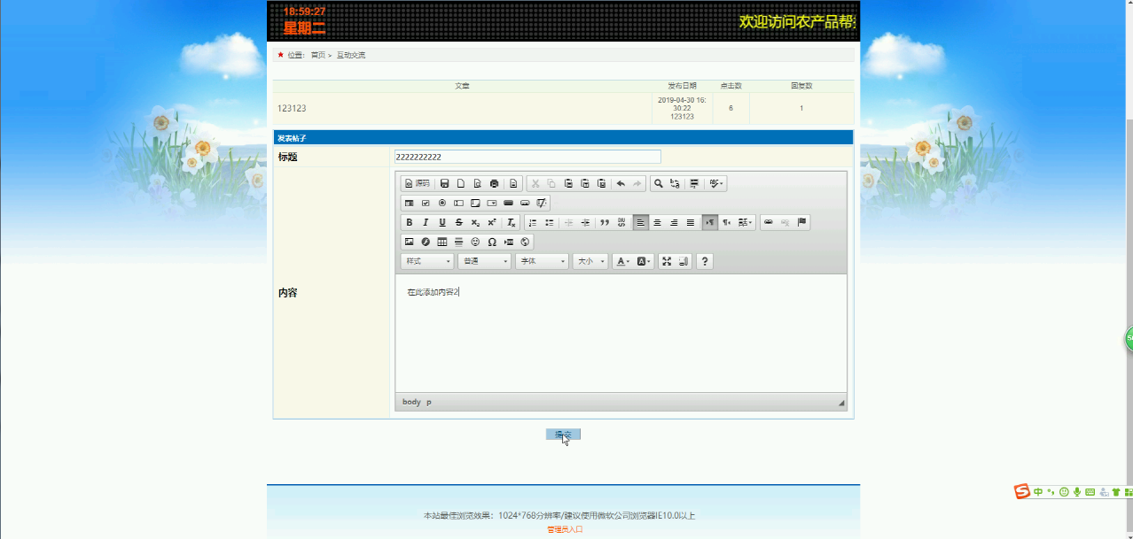
Task: Select Align Left in editor toolbar
Action: [x=641, y=222]
